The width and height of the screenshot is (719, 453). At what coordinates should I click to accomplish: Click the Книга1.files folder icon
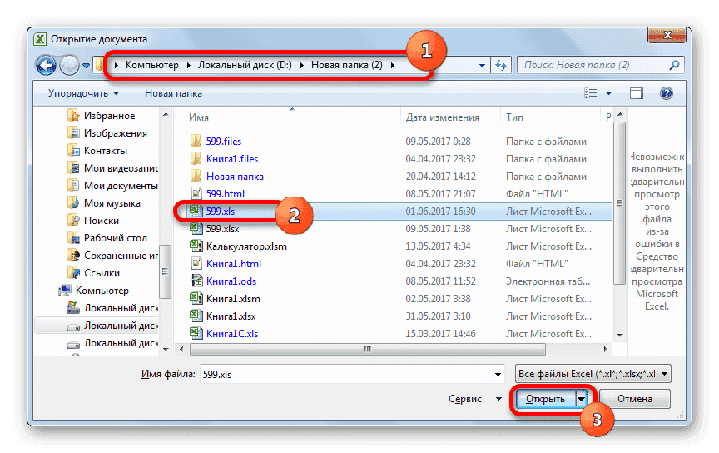[196, 158]
